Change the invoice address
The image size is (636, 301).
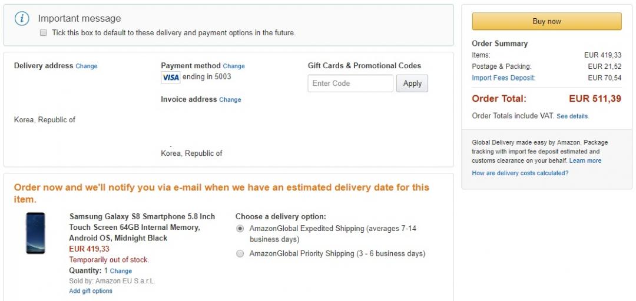[230, 100]
